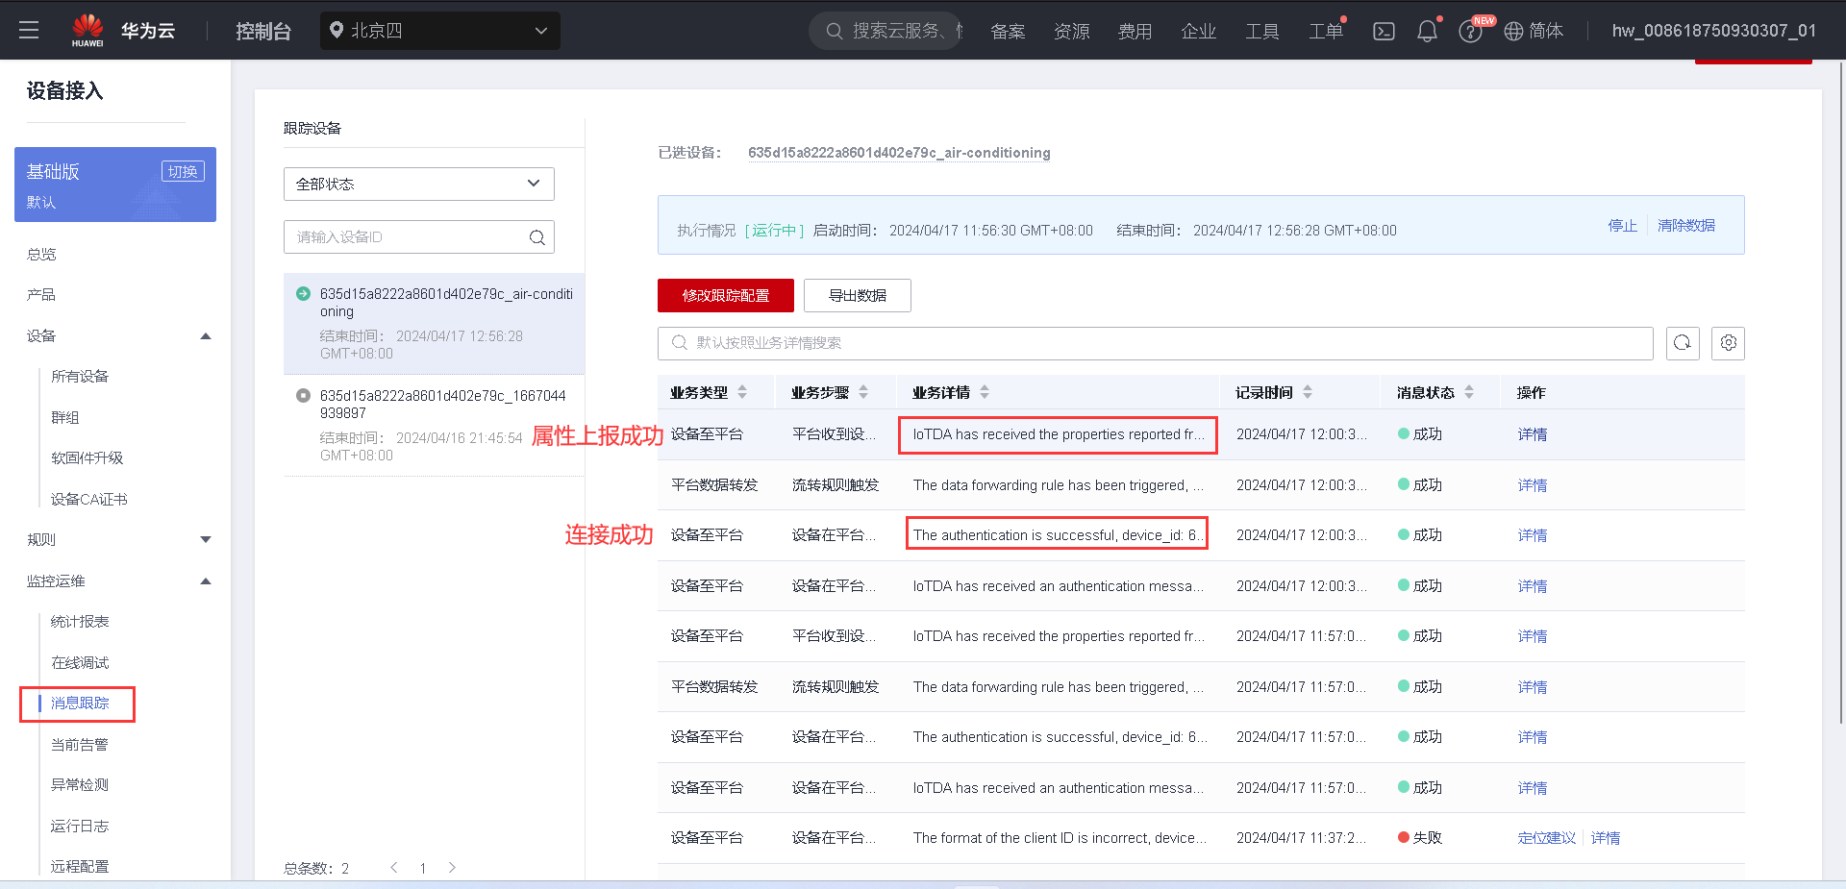Open the table column settings gear icon

point(1728,343)
